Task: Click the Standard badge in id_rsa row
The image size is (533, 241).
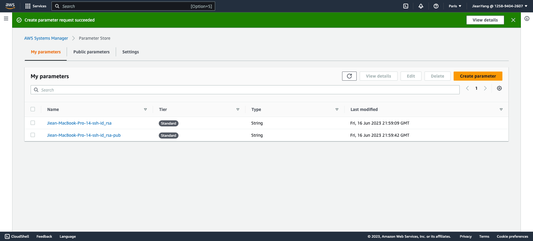Action: pyautogui.click(x=168, y=123)
